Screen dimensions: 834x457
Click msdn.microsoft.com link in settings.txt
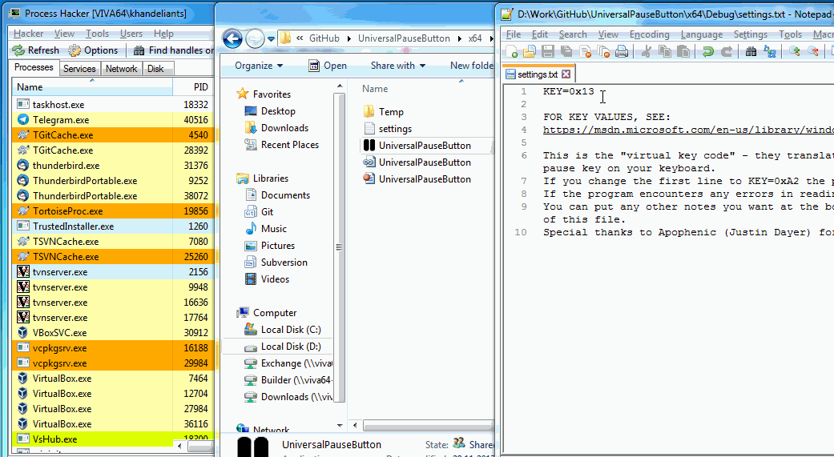(x=688, y=130)
